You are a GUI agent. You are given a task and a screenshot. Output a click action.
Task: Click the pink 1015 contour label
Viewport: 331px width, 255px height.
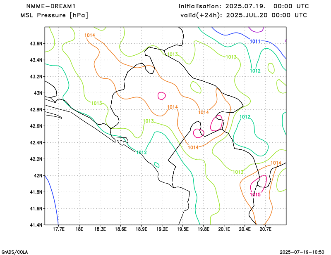pyautogui.click(x=255, y=195)
